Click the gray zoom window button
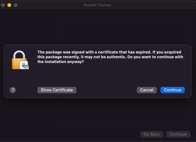 (x=15, y=5)
